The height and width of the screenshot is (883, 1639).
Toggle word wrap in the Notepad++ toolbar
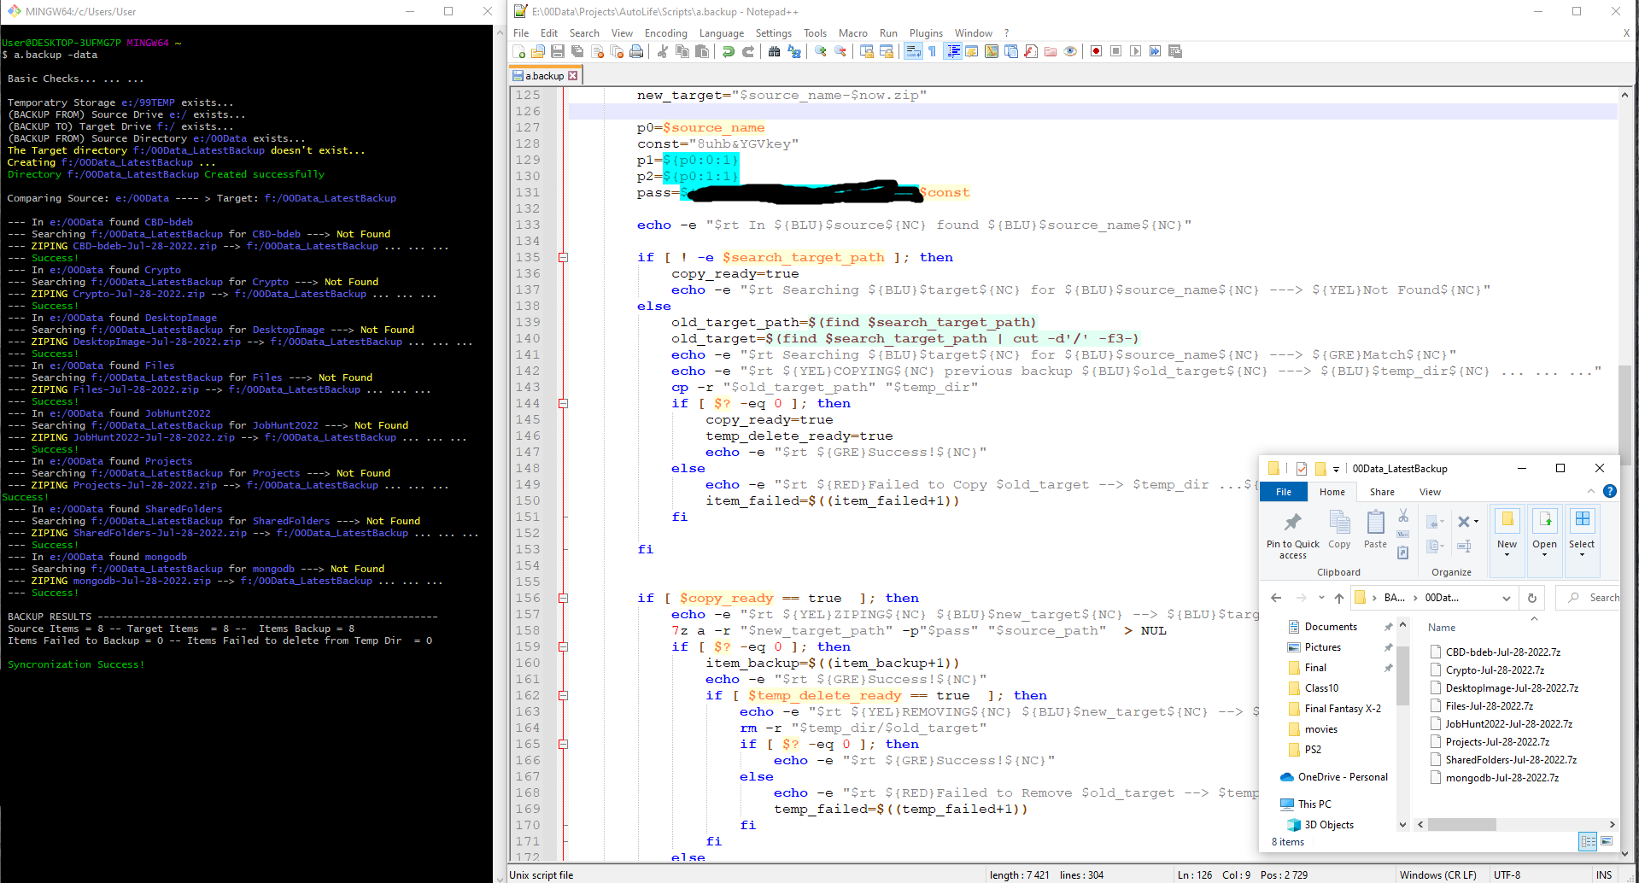[913, 51]
